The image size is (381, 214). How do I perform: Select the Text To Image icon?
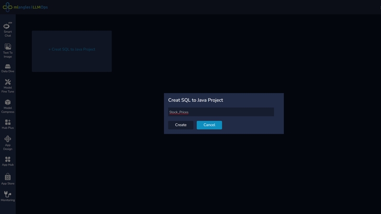[x=8, y=46]
